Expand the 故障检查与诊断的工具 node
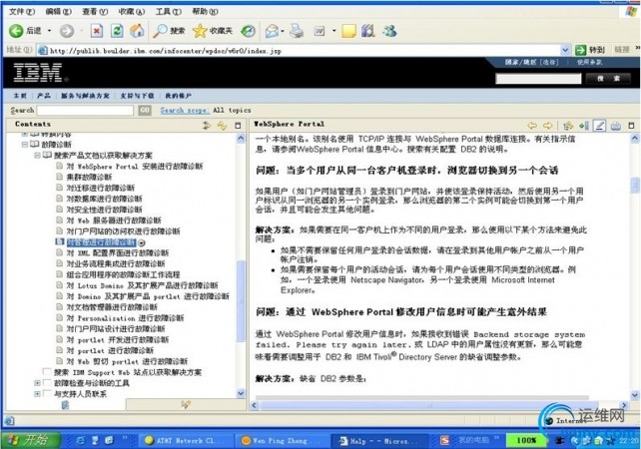The image size is (641, 449). 37,383
